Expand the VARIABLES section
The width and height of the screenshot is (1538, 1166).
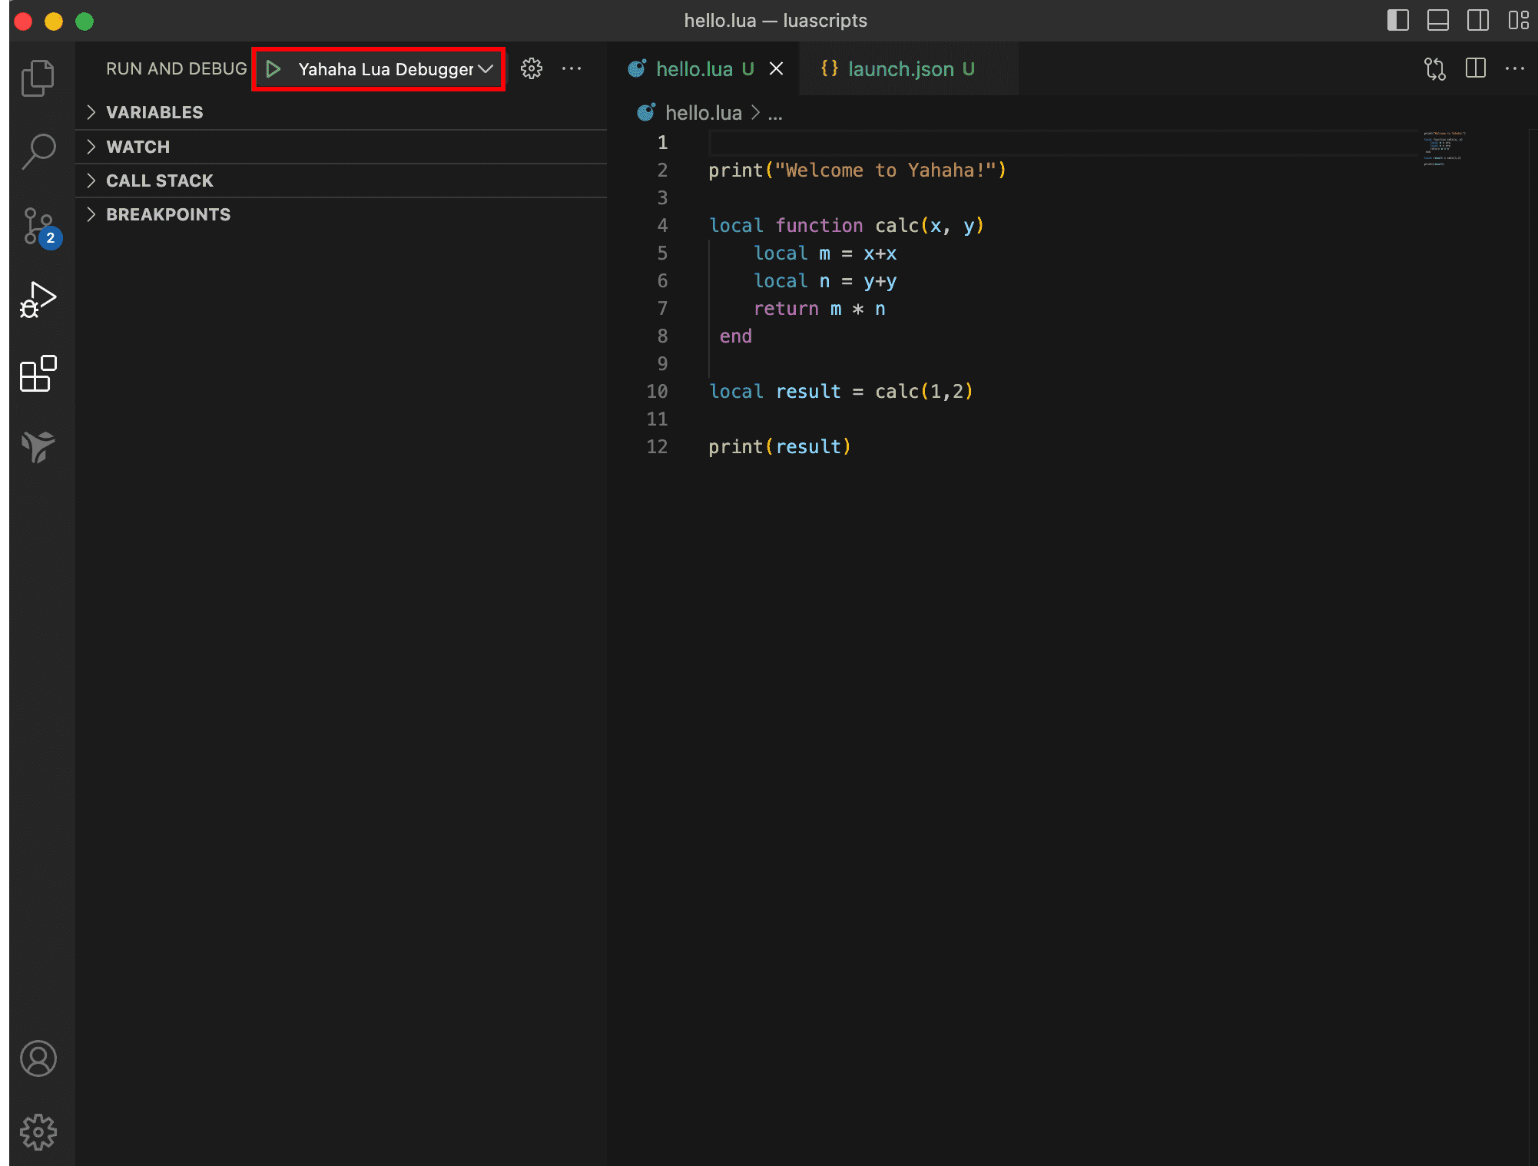154,112
